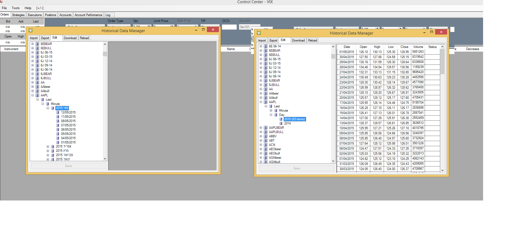Expand the 6EBEAR node in the left window
Image resolution: width=508 pixels, height=231 pixels.
(32, 44)
